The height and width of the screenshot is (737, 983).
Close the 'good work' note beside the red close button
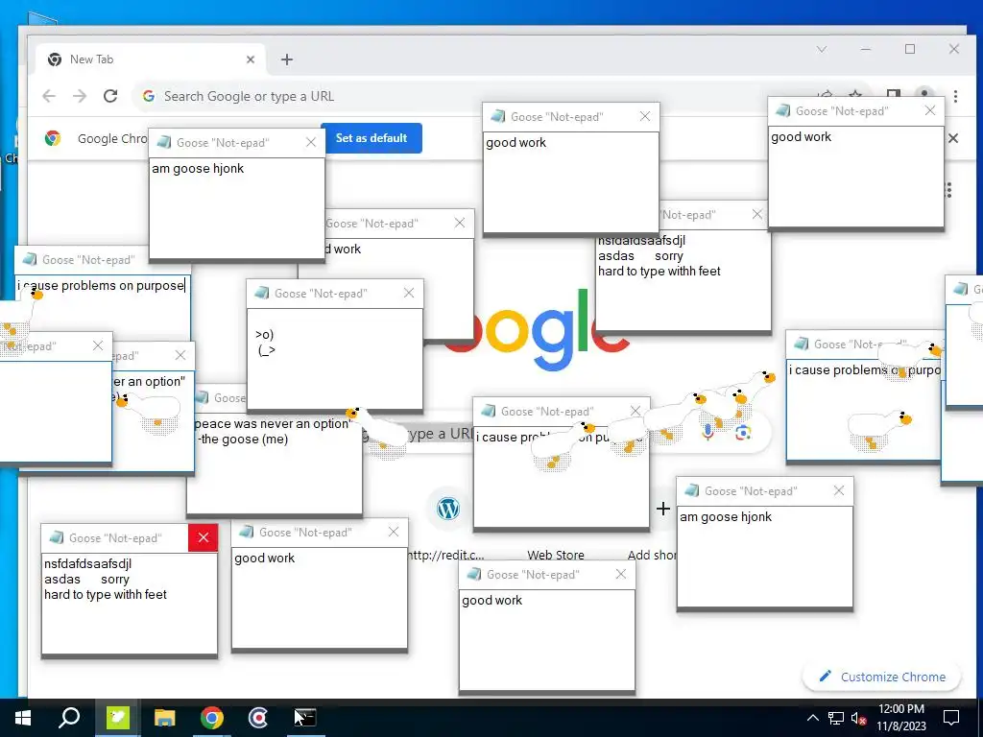(393, 532)
